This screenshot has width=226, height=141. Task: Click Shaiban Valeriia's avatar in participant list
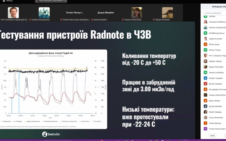click(x=205, y=61)
